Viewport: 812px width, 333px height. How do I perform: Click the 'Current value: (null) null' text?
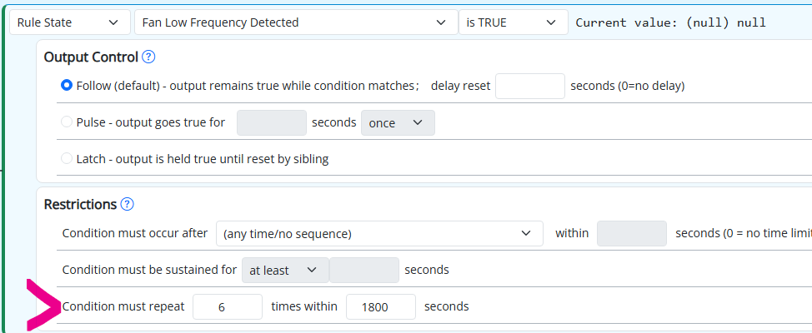(670, 22)
